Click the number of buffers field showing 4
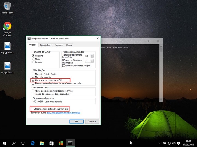197x147 pixels. point(88,61)
